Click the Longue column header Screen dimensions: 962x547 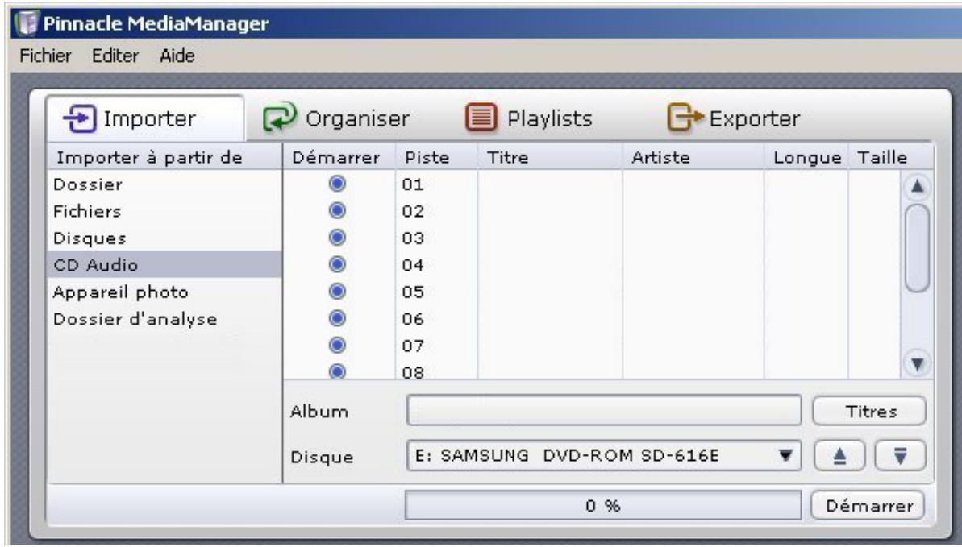(x=806, y=157)
